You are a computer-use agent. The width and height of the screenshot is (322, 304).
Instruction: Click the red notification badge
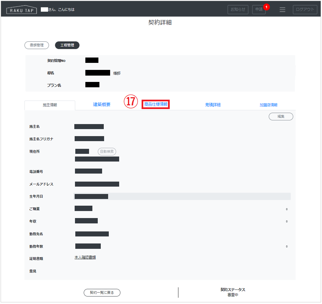click(266, 7)
